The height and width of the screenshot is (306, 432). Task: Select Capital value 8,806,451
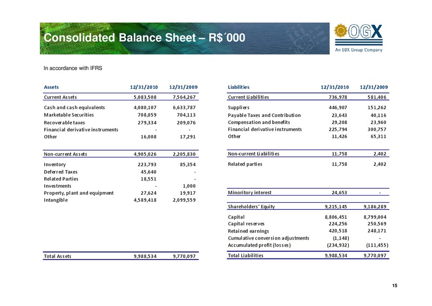tap(335, 217)
